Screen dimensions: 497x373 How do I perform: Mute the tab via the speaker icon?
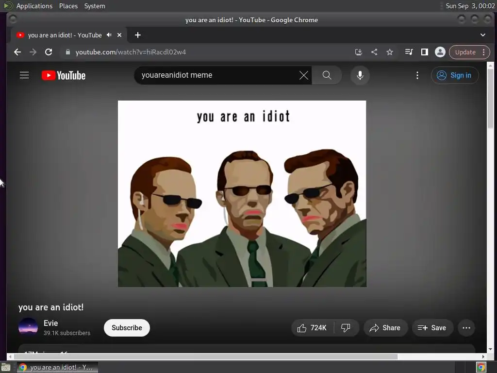click(109, 35)
